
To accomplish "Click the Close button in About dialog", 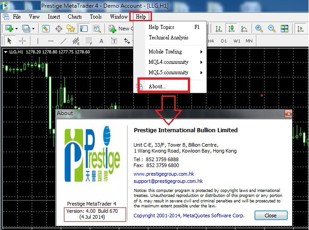I will click(x=271, y=216).
